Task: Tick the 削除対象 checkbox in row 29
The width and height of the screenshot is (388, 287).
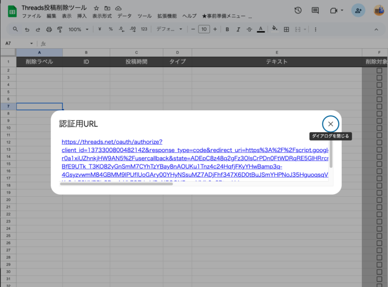Action: [x=379, y=265]
